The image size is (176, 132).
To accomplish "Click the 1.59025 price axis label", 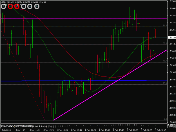I will pos(172,58).
